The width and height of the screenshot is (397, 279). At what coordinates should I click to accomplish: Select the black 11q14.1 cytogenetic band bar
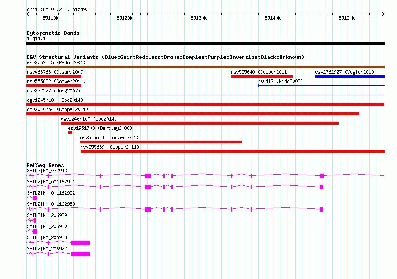click(x=205, y=43)
